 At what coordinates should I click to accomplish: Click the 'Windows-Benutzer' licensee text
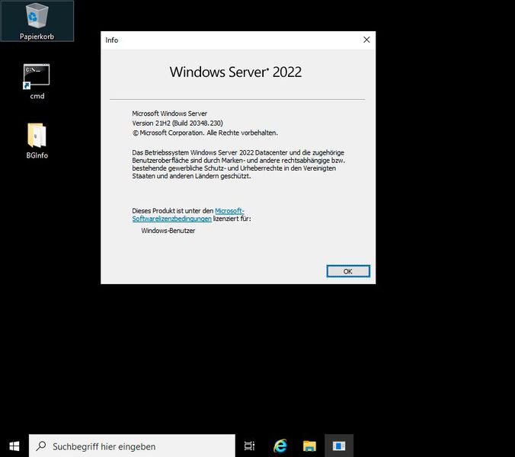168,231
